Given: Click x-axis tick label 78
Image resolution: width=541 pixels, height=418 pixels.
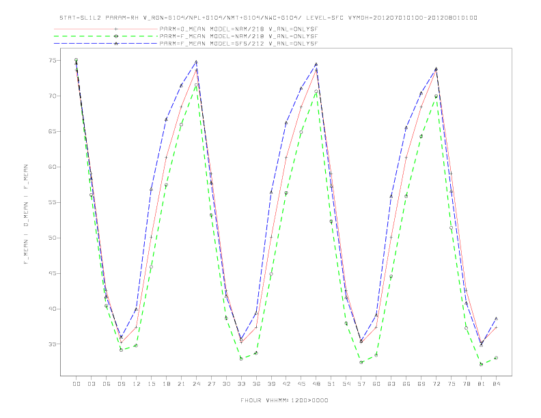Looking at the screenshot, I should (466, 384).
